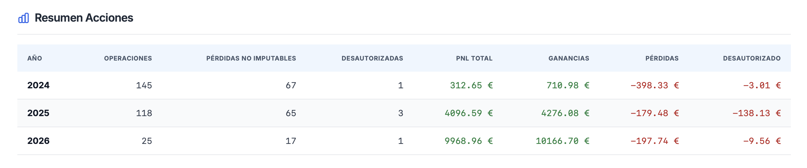Screen dimensions: 807x168
Task: Click the 2026 ganancias value 10166.70 €
Action: coord(562,141)
